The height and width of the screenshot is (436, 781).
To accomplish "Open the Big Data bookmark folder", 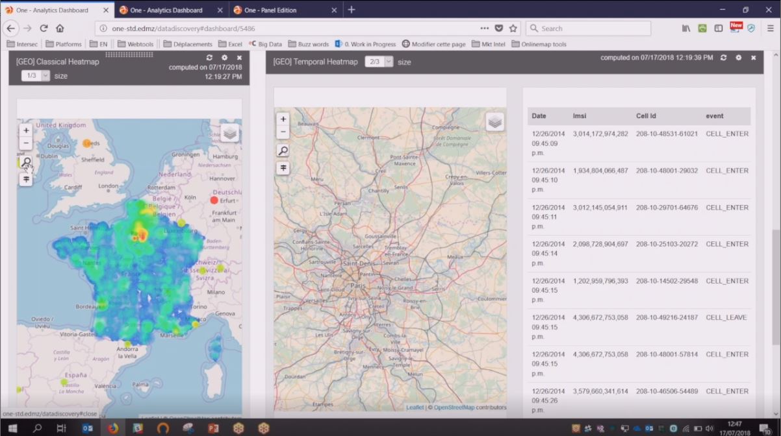I will tap(265, 44).
